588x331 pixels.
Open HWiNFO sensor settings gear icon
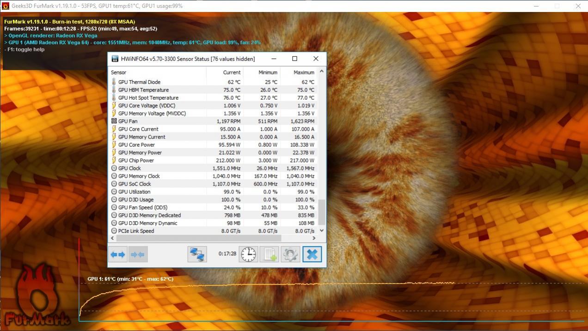click(291, 254)
